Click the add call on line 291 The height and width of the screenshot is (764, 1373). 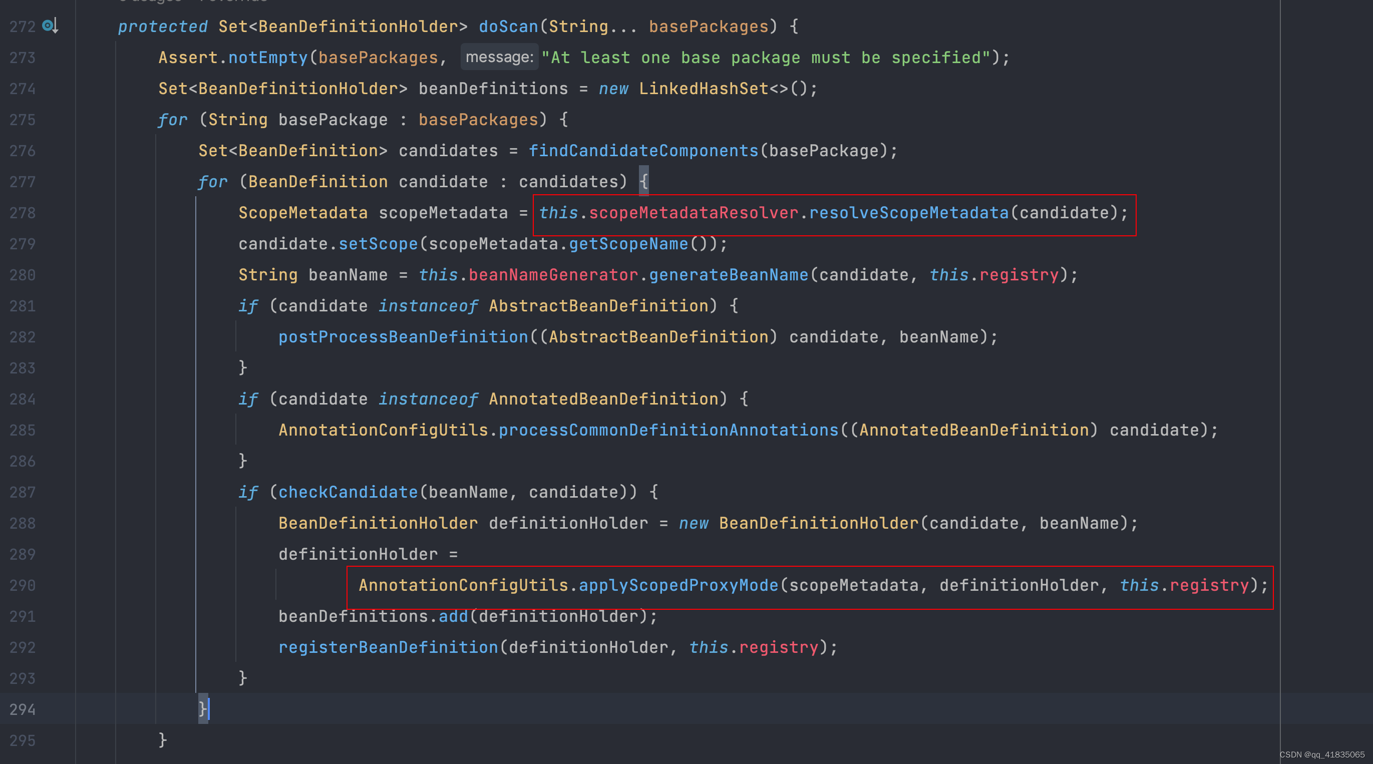pyautogui.click(x=453, y=616)
